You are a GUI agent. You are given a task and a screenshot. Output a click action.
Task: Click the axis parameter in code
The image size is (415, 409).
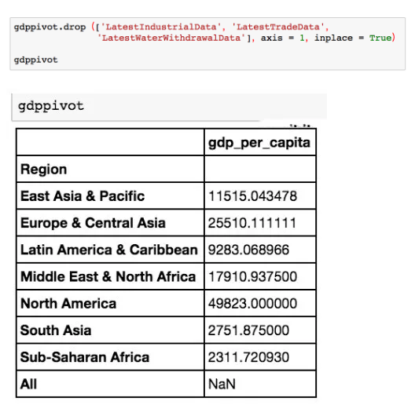pyautogui.click(x=271, y=38)
